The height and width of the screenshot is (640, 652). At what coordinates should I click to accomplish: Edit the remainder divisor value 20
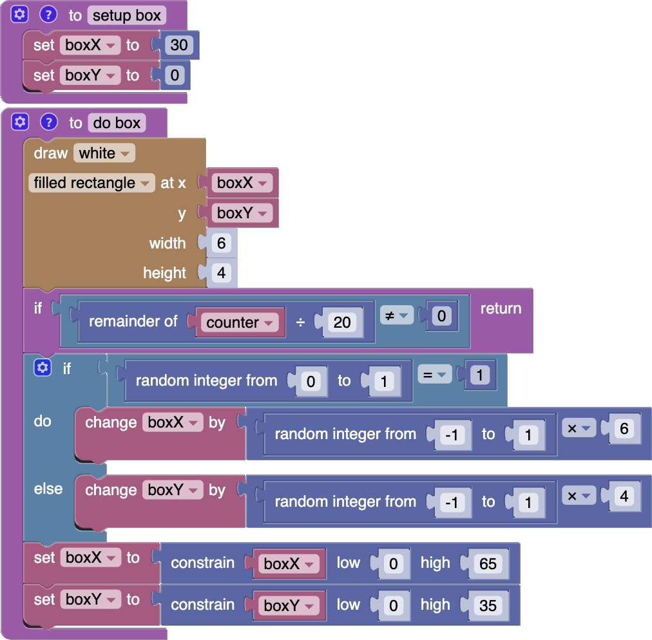coord(341,322)
